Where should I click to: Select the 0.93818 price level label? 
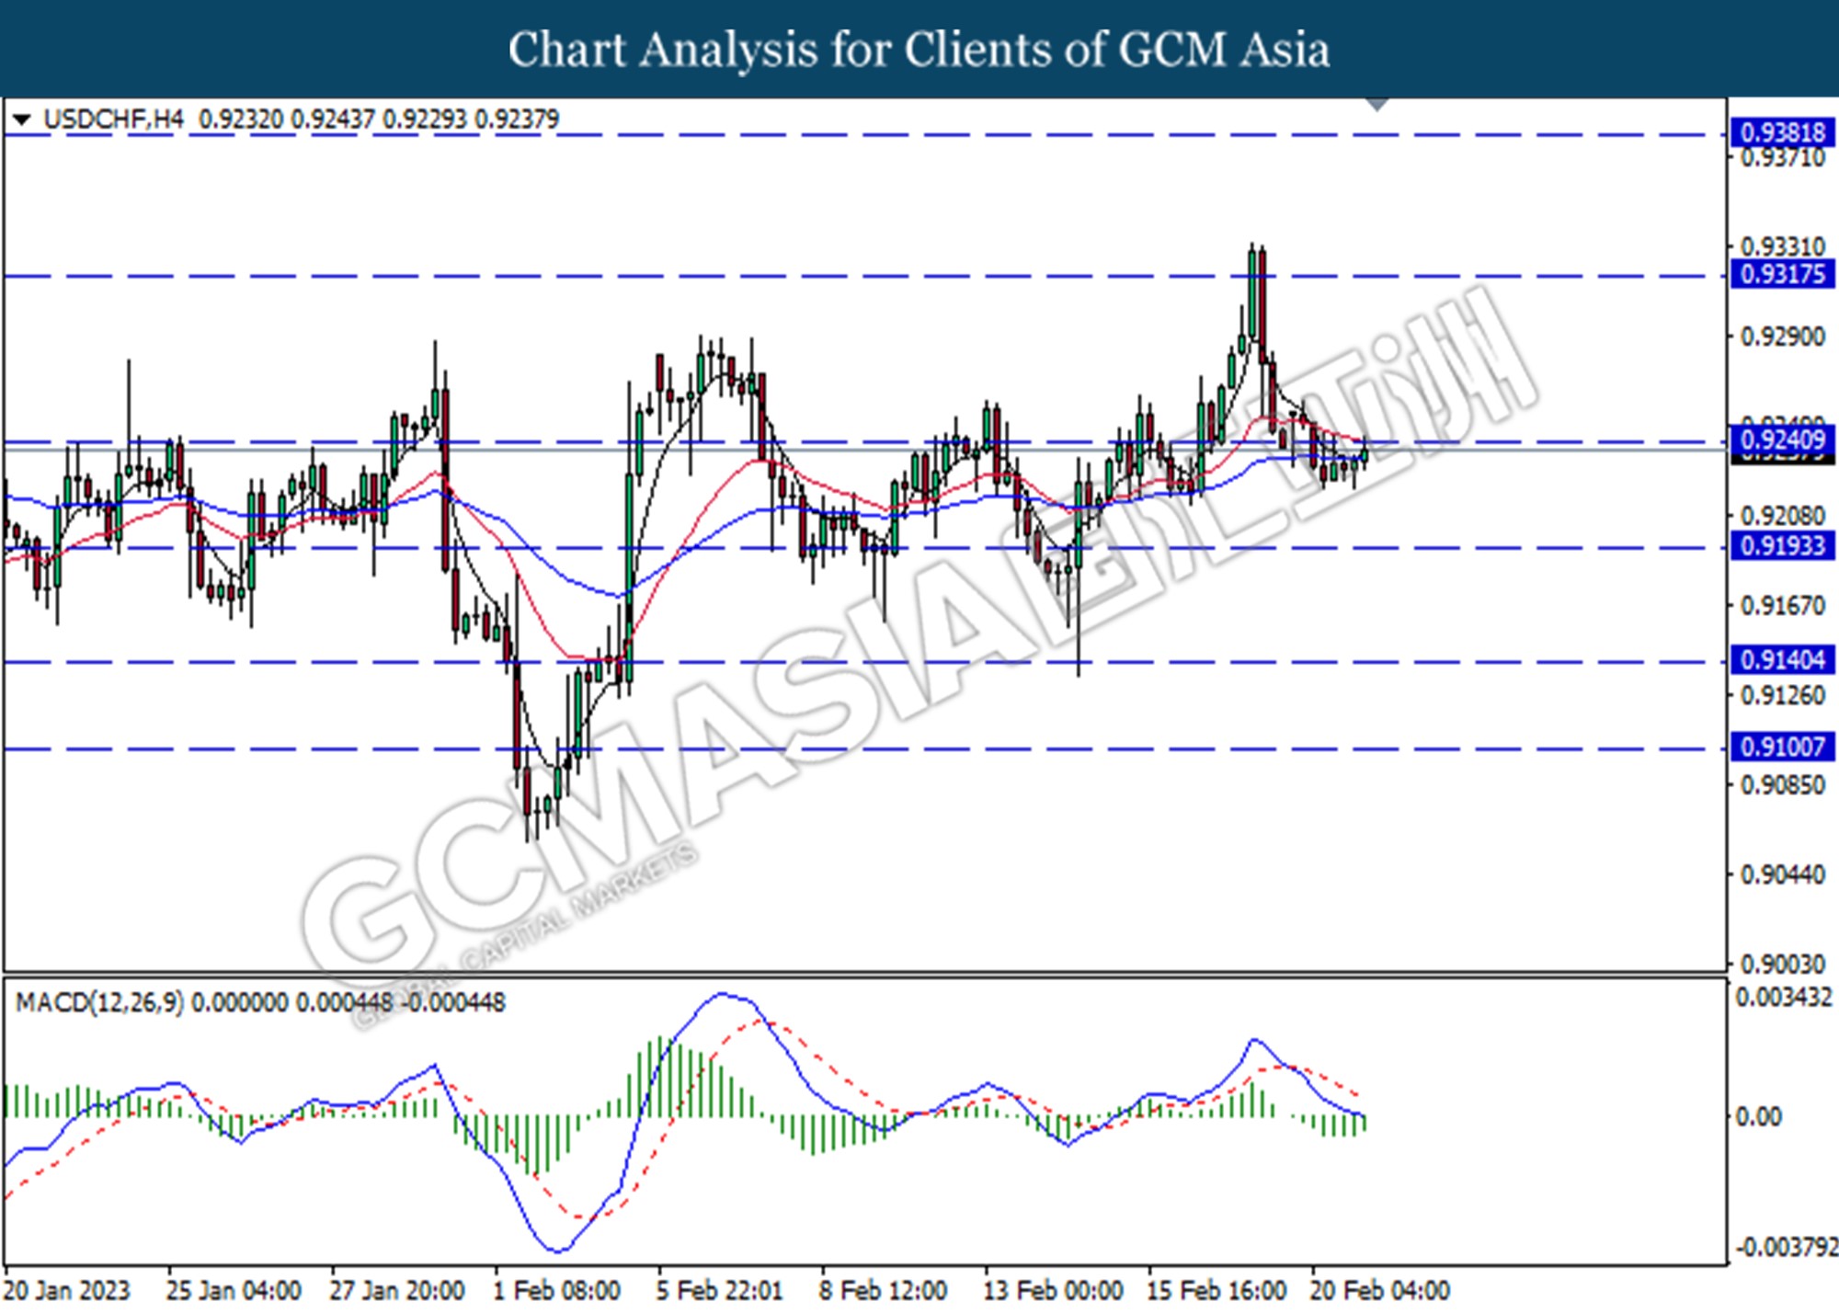(x=1782, y=133)
